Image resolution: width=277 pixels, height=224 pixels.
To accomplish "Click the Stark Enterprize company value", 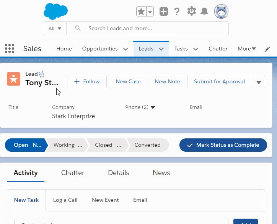I will [73, 116].
